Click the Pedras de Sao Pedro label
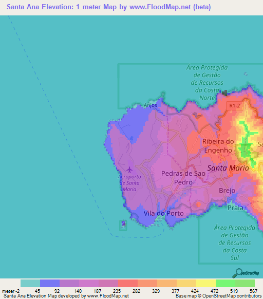 click(183, 178)
